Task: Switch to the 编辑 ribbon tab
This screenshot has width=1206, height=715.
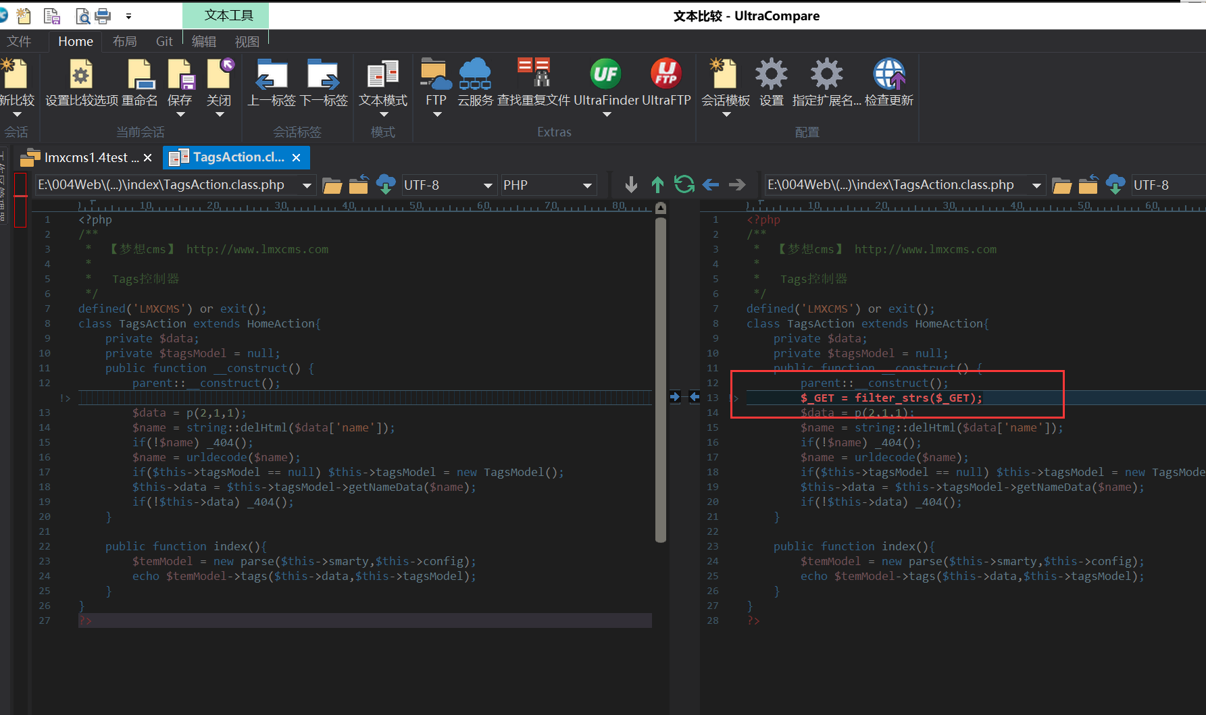Action: coord(204,41)
